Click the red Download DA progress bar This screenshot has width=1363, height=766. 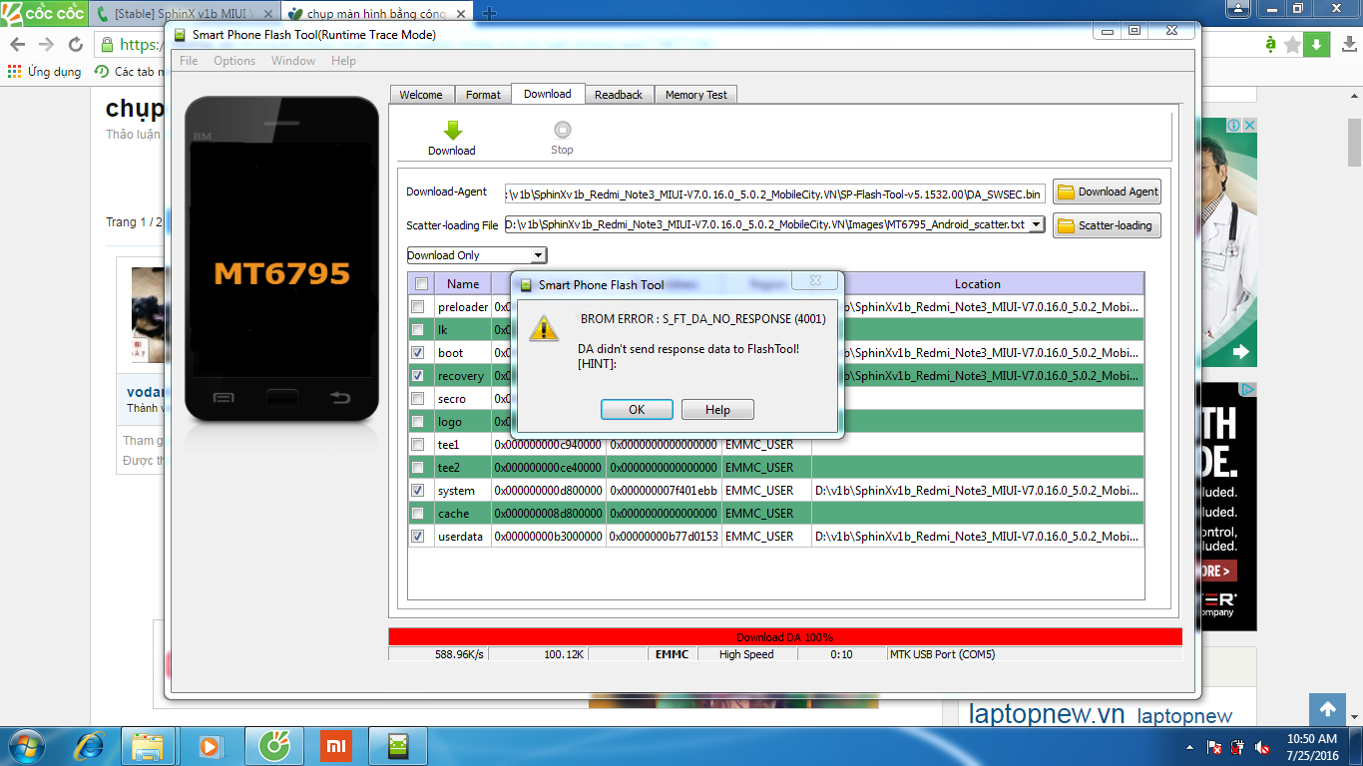pyautogui.click(x=784, y=636)
